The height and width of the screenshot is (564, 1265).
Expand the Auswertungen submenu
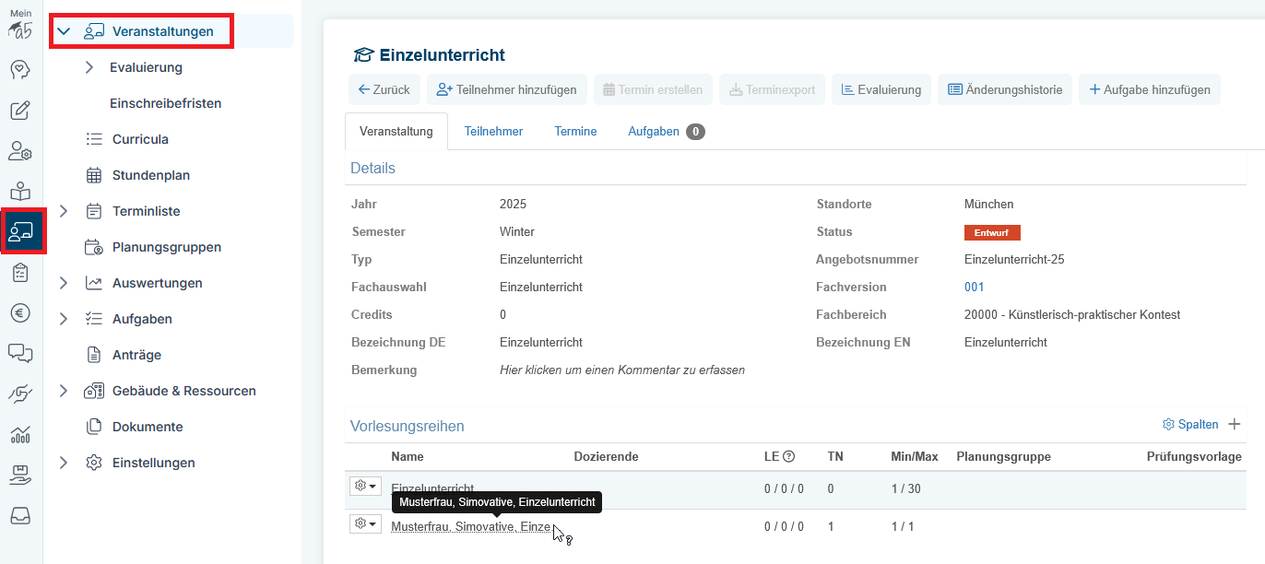tap(63, 282)
